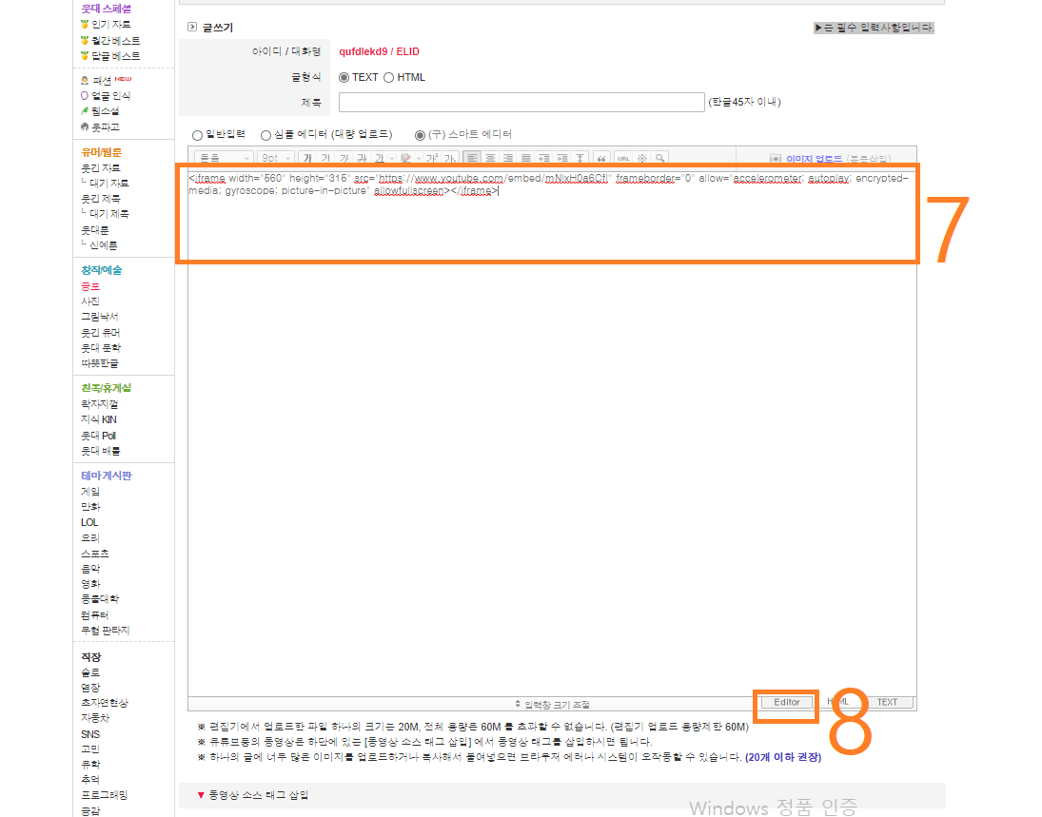Screen dimensions: 1042x817
Task: Click the 제목 title input field
Action: click(x=521, y=103)
